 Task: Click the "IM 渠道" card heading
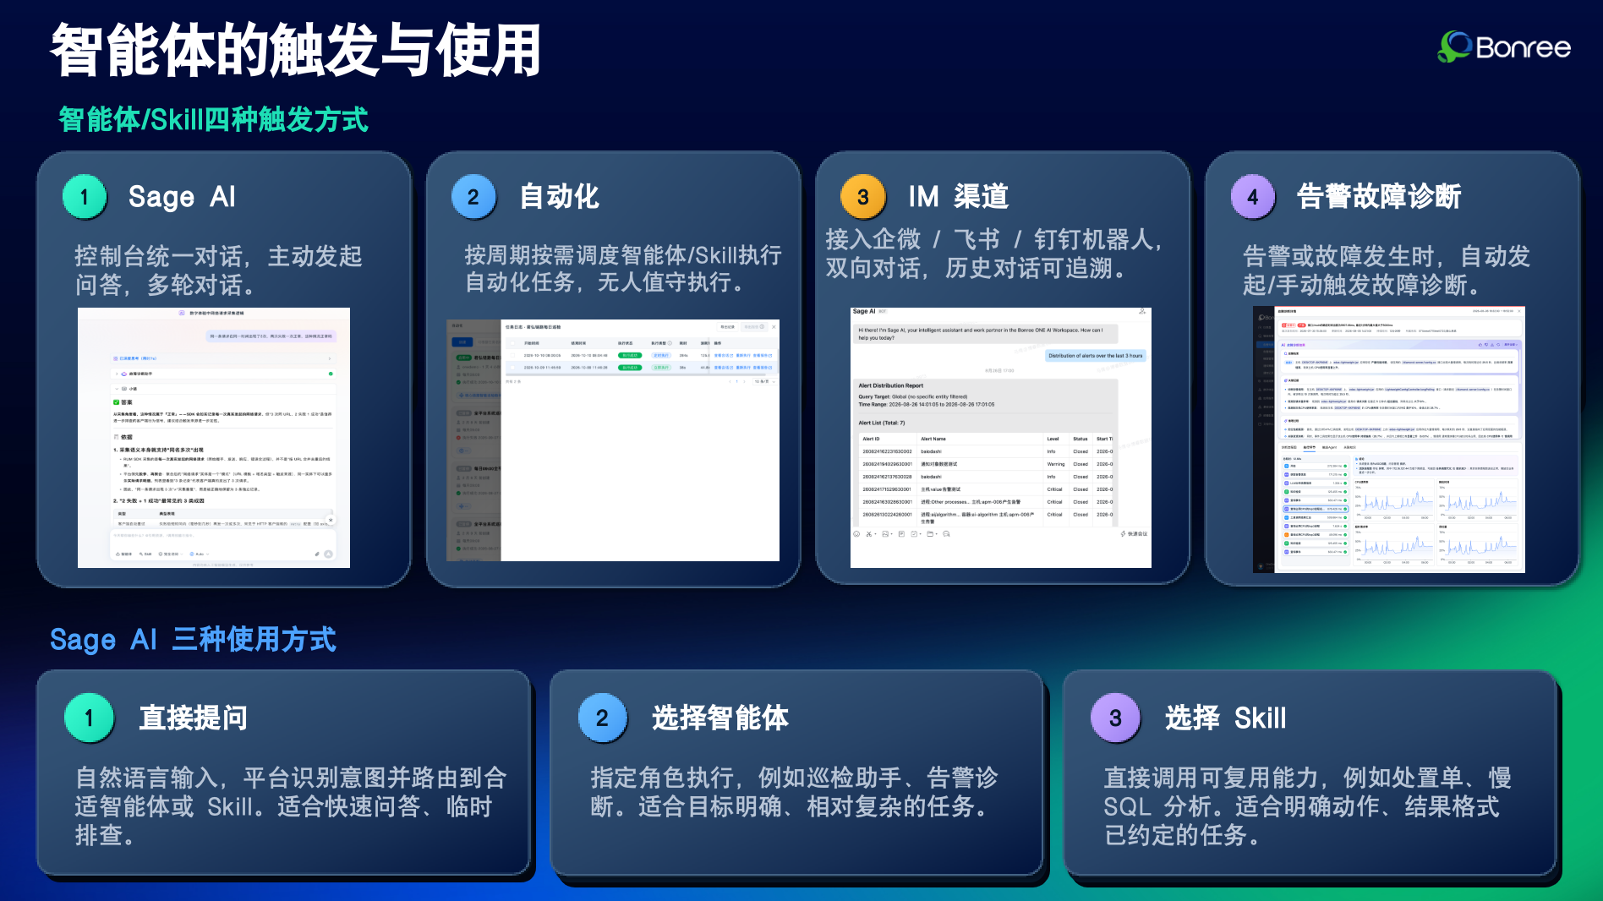pyautogui.click(x=959, y=196)
